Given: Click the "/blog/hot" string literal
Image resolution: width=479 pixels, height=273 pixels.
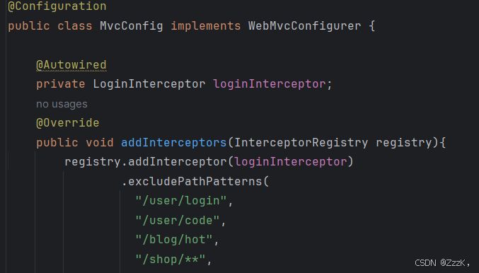Looking at the screenshot, I should click(x=174, y=240).
